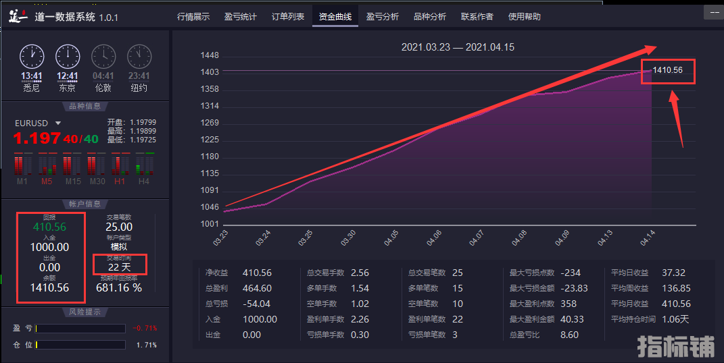Click the 22 天 trading time value

[x=120, y=267]
